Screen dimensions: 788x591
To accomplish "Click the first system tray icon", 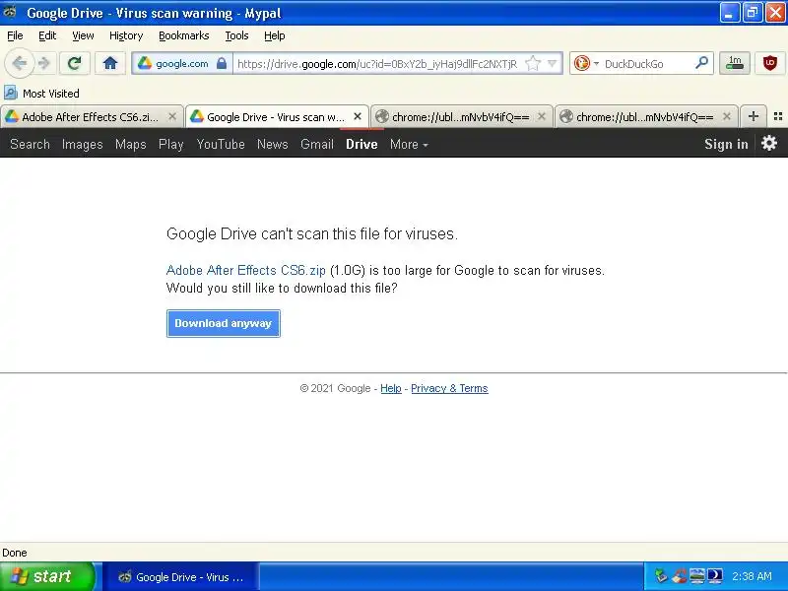I will (x=661, y=576).
